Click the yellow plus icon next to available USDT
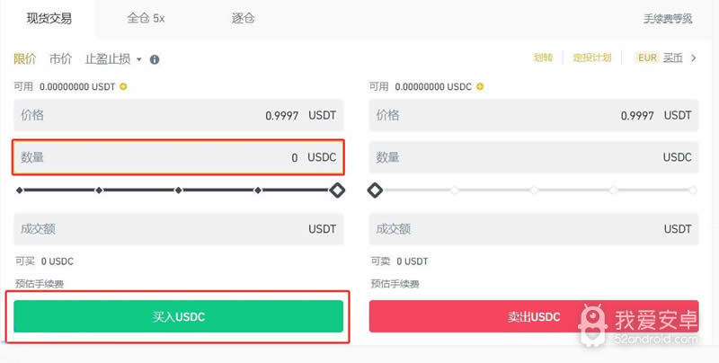This screenshot has height=363, width=719. 123,86
